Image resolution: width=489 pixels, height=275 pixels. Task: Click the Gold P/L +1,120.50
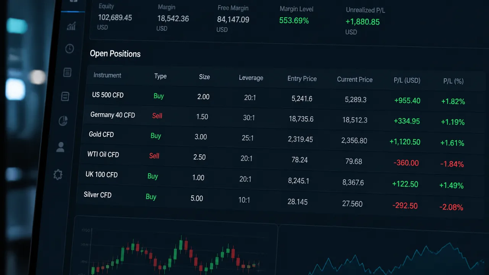[405, 142]
